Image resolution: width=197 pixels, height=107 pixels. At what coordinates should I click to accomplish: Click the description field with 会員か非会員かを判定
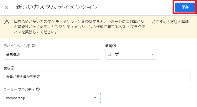97,77
